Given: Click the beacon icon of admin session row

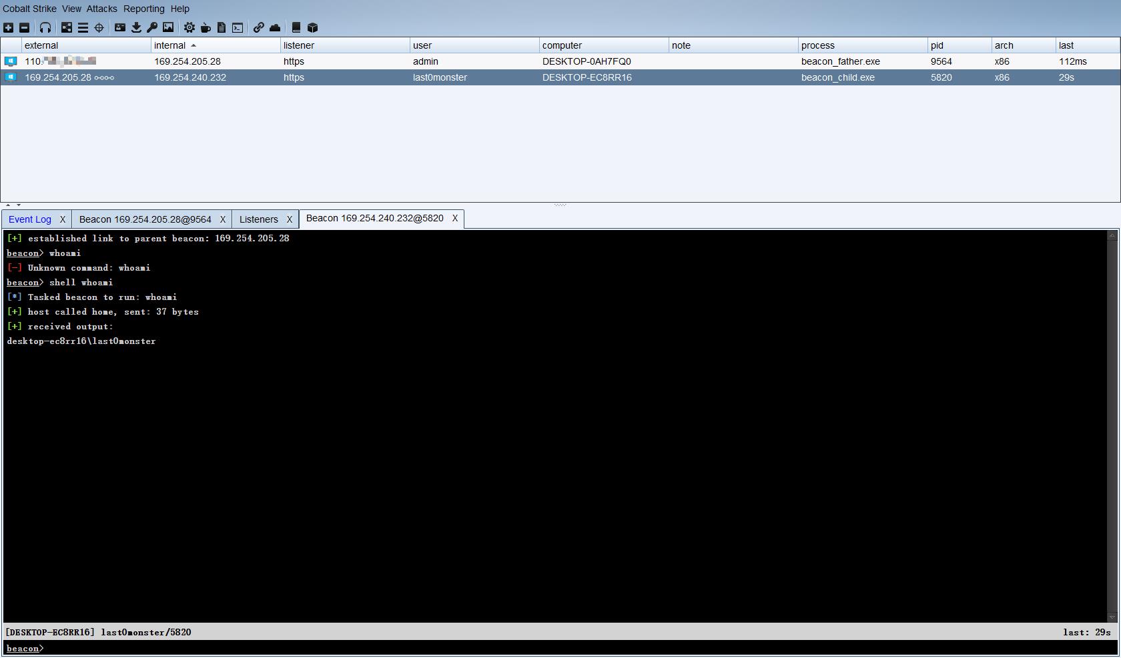Looking at the screenshot, I should point(11,61).
